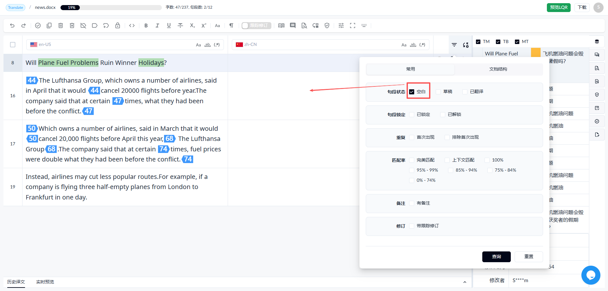The height and width of the screenshot is (291, 608).
Task: Click the copy source to target icon
Action: point(49,26)
